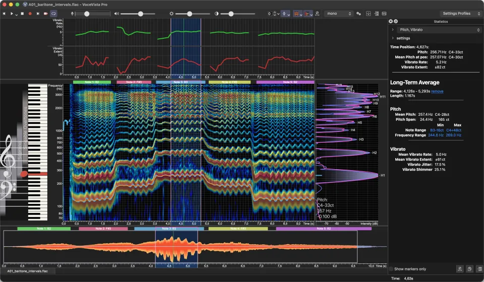Click the brightness sun icon
484x282 pixels.
coord(171,14)
